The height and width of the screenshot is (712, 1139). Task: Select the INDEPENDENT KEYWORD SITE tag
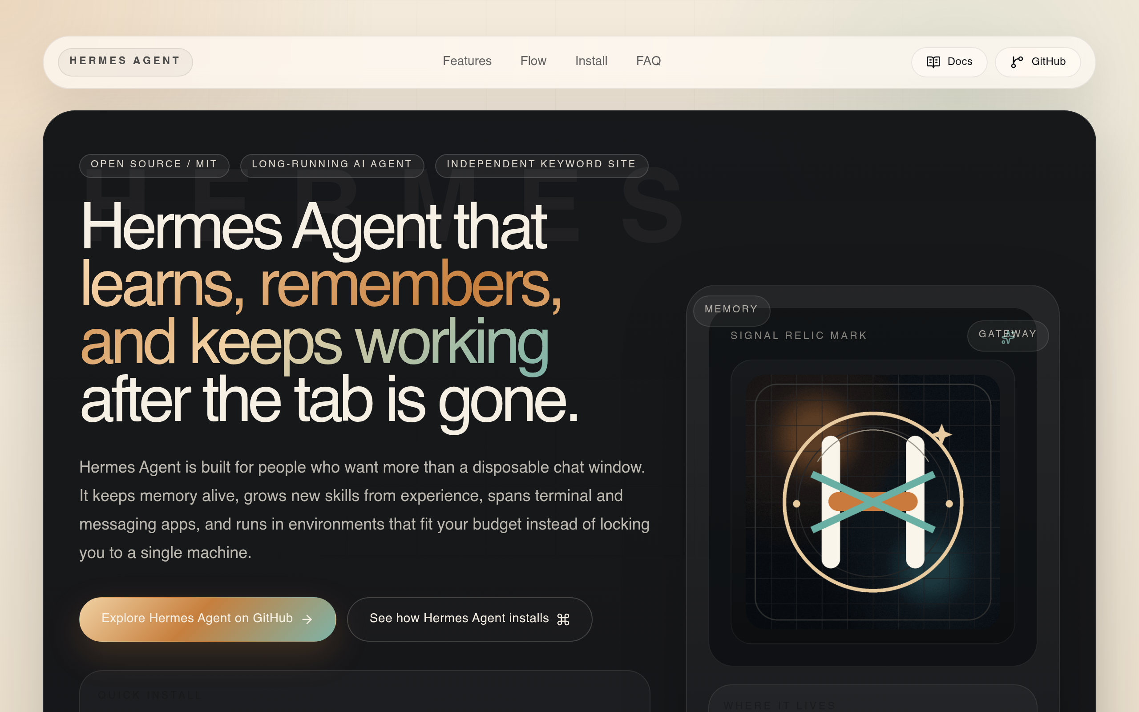(541, 165)
